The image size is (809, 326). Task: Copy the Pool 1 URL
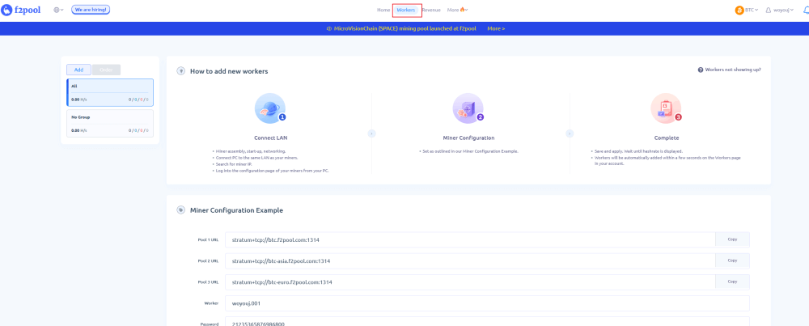(732, 239)
